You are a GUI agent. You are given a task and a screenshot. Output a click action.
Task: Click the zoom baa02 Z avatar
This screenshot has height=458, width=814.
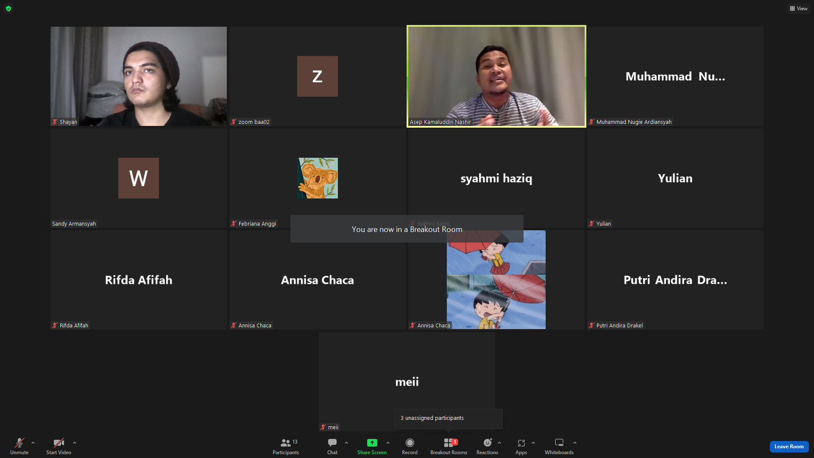[318, 76]
